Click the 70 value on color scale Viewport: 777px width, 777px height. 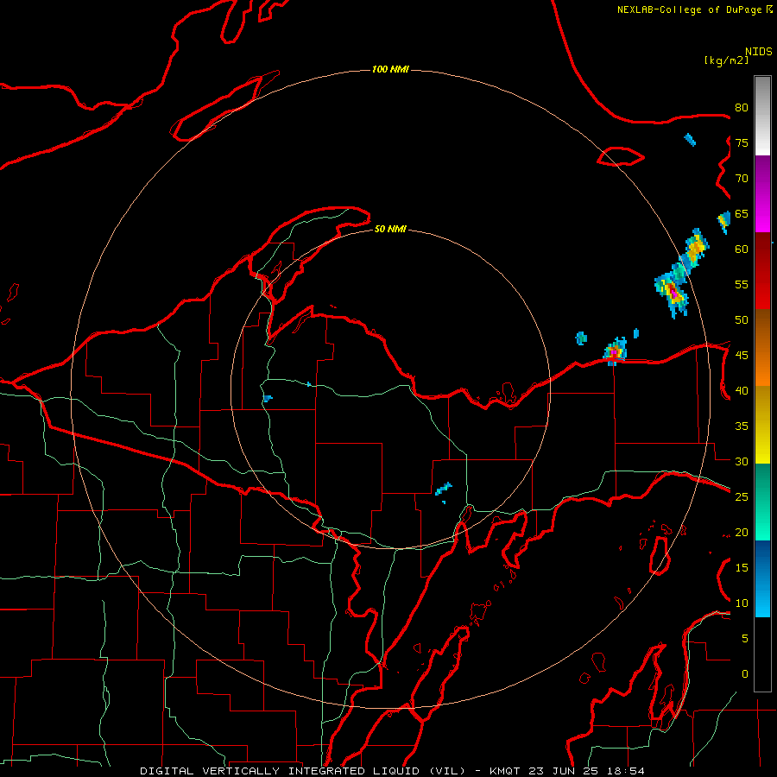click(742, 179)
